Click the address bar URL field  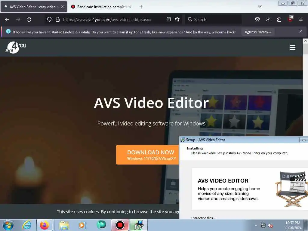[x=113, y=20]
